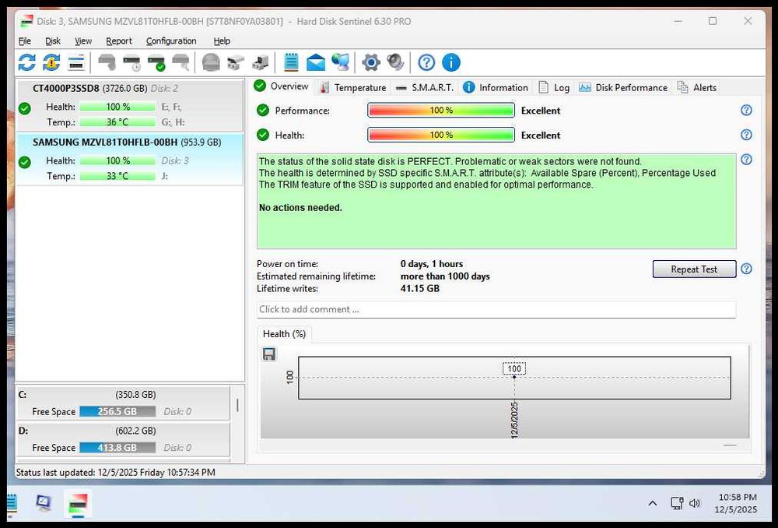Image resolution: width=778 pixels, height=528 pixels.
Task: Click the '0 days, 1 hours' value
Action: [432, 264]
